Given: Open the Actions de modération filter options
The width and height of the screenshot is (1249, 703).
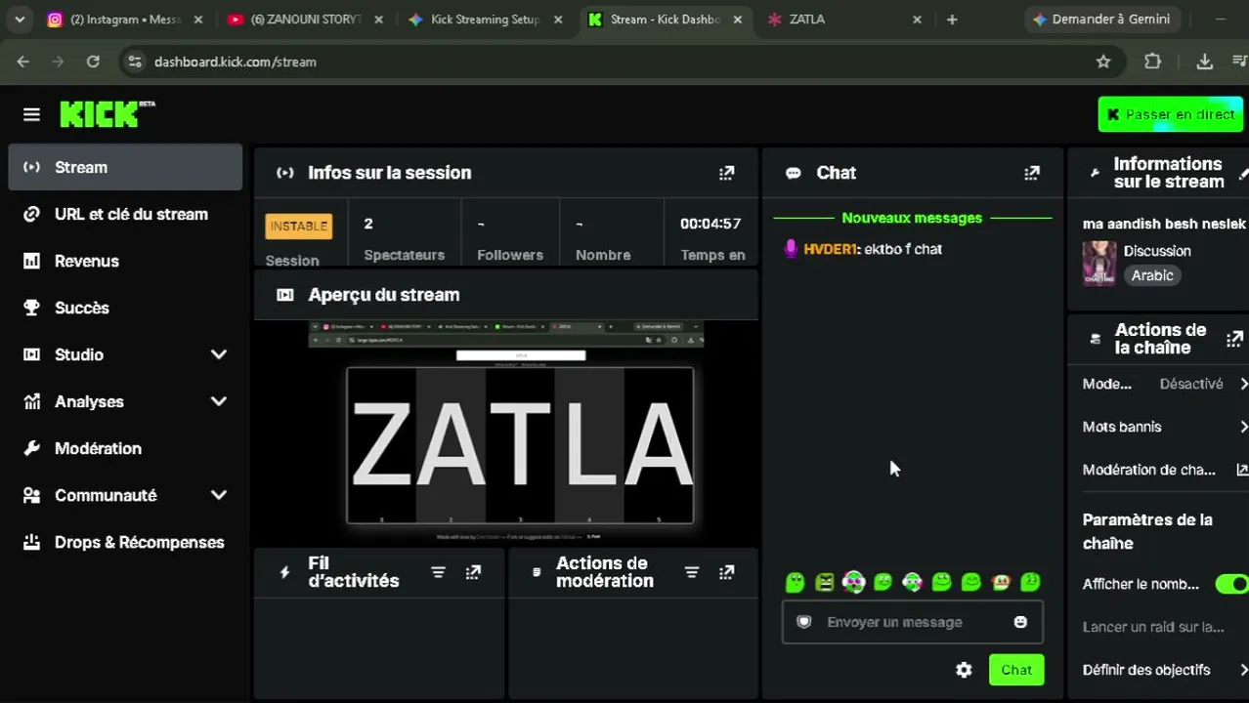Looking at the screenshot, I should 691,572.
